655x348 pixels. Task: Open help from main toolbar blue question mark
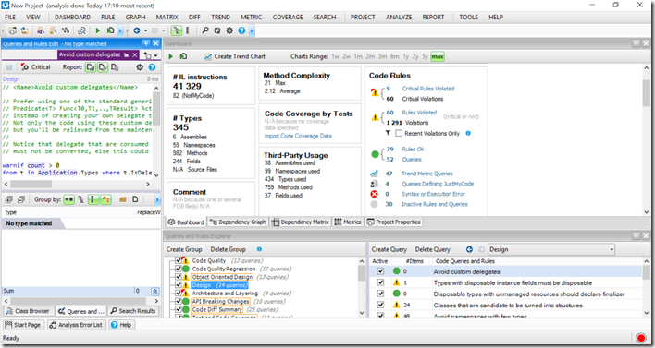click(x=241, y=30)
